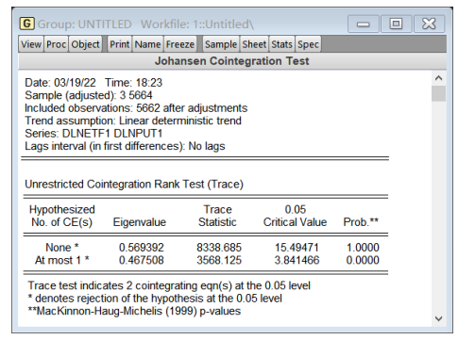Click the vertical scrollbar thumb
This screenshot has height=340, width=475.
[x=438, y=93]
